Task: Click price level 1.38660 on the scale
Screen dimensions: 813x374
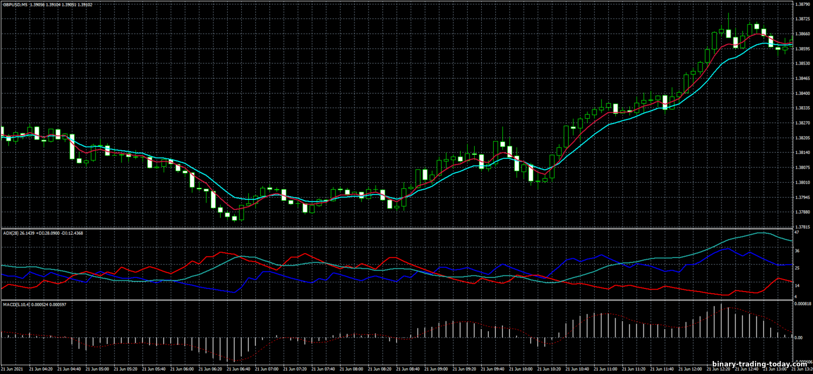Action: pyautogui.click(x=802, y=34)
